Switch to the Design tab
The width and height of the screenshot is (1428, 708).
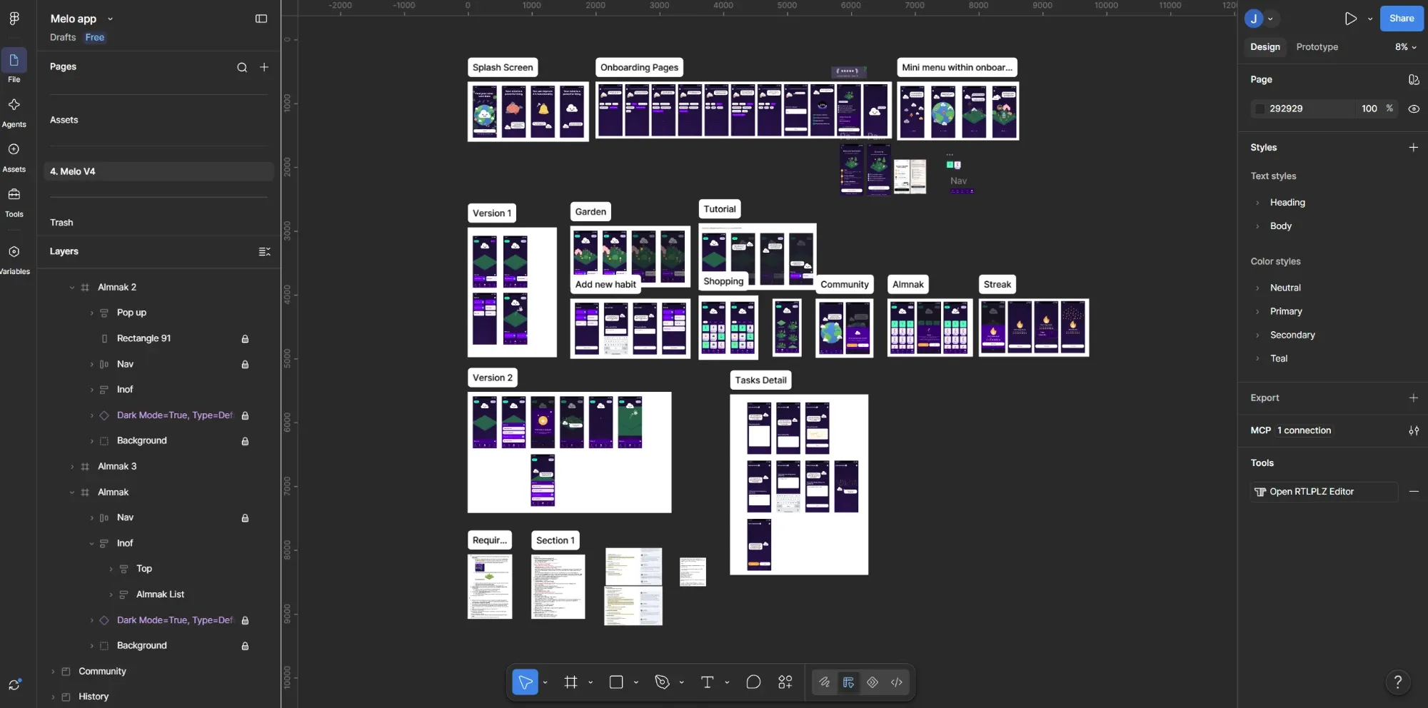click(x=1264, y=47)
